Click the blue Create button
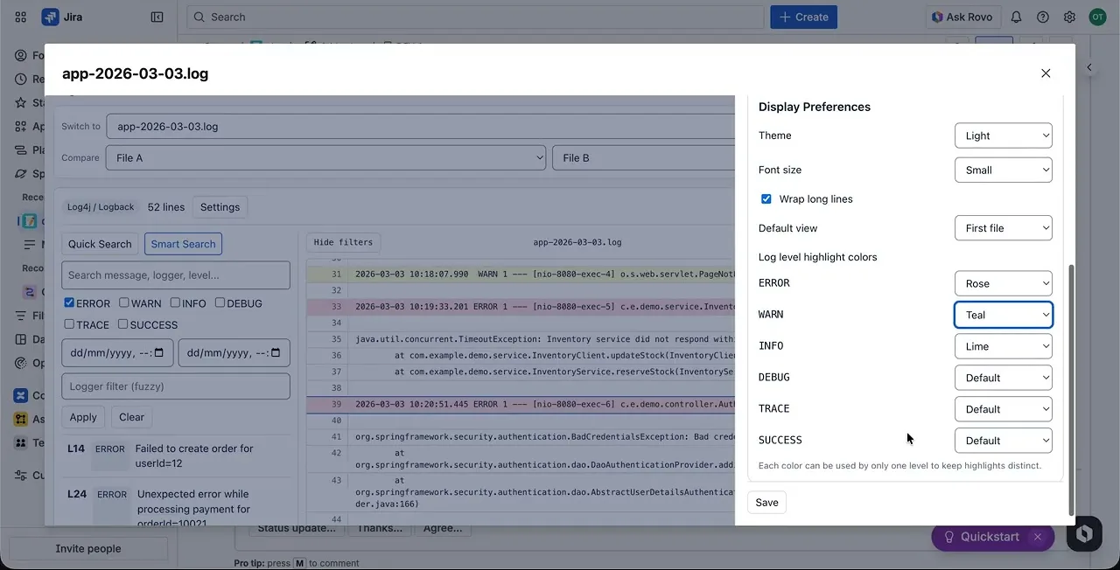This screenshot has width=1120, height=570. [x=803, y=17]
